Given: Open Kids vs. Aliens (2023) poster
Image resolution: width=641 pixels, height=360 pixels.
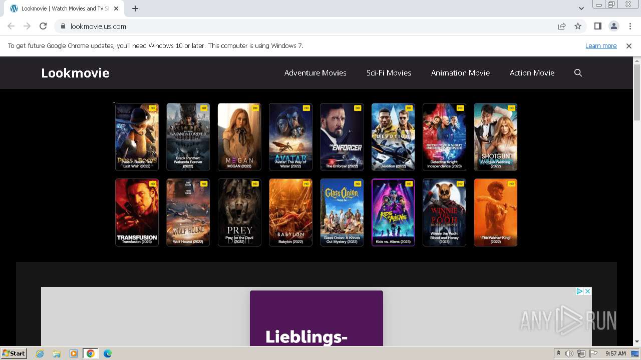Looking at the screenshot, I should tap(393, 212).
